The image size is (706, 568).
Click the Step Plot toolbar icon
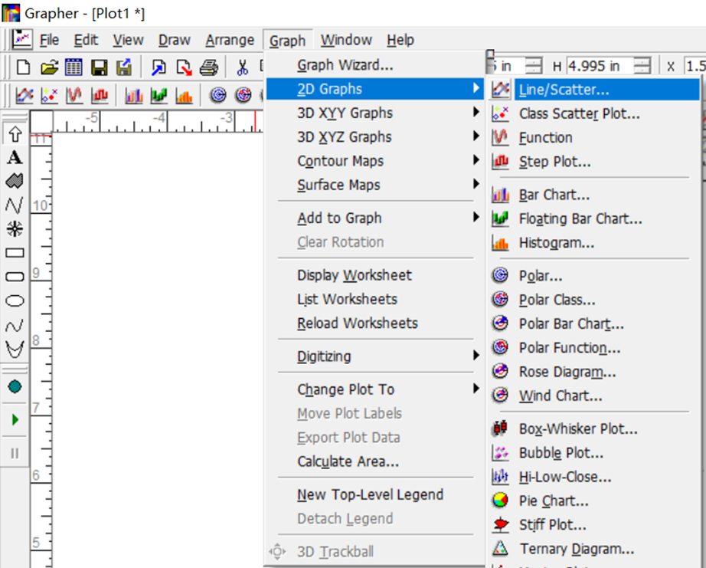(100, 95)
